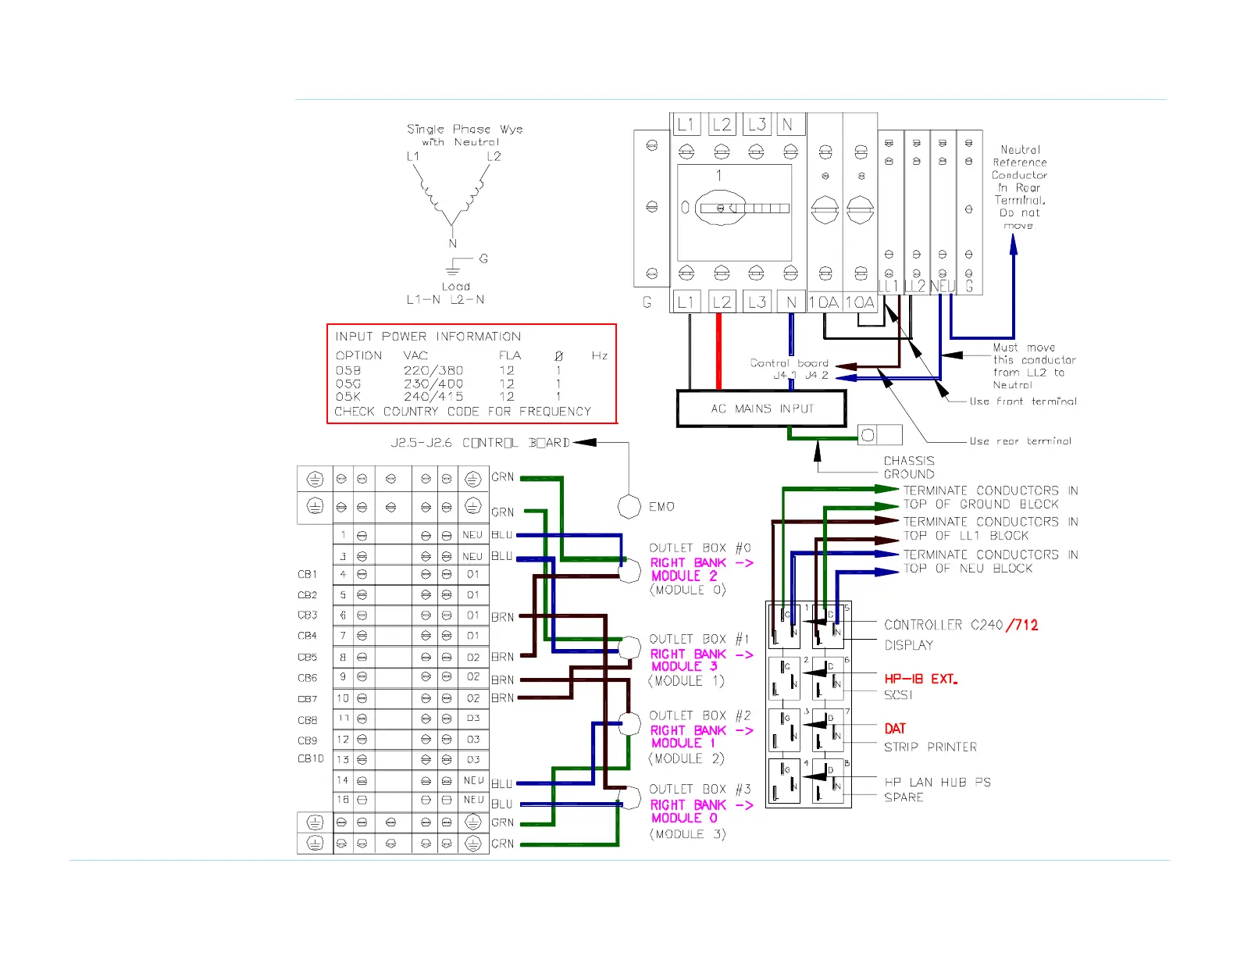
Task: Select outlet receptacle number 3
Action: [x=783, y=730]
